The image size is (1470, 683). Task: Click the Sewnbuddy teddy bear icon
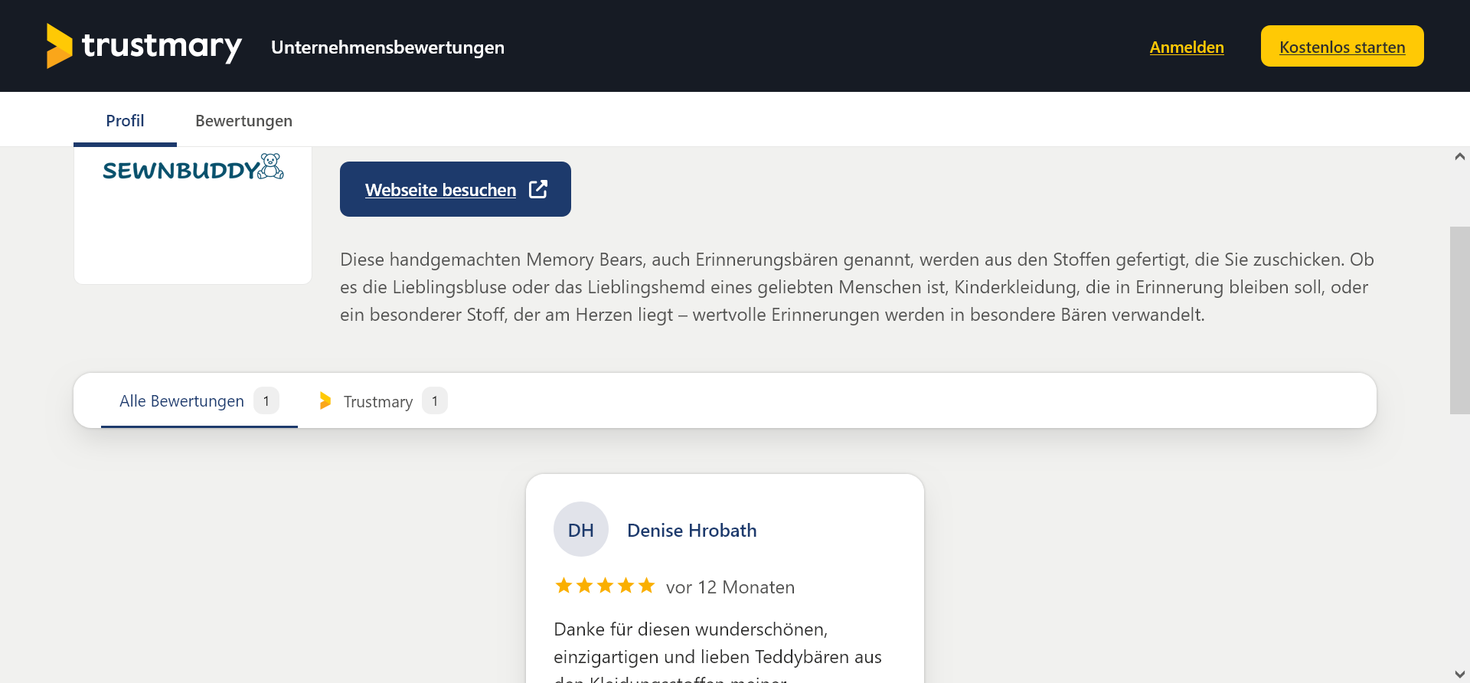[x=271, y=166]
